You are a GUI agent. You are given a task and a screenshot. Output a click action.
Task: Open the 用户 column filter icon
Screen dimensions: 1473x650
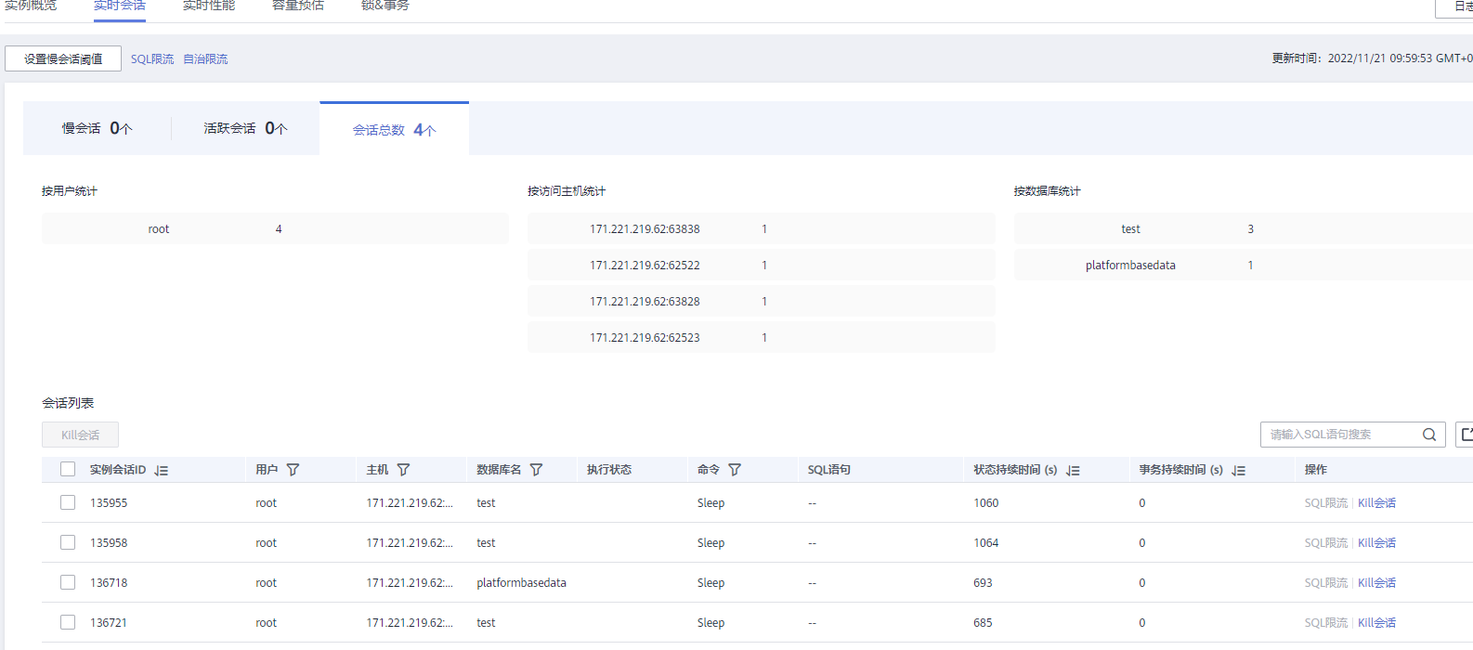click(293, 470)
